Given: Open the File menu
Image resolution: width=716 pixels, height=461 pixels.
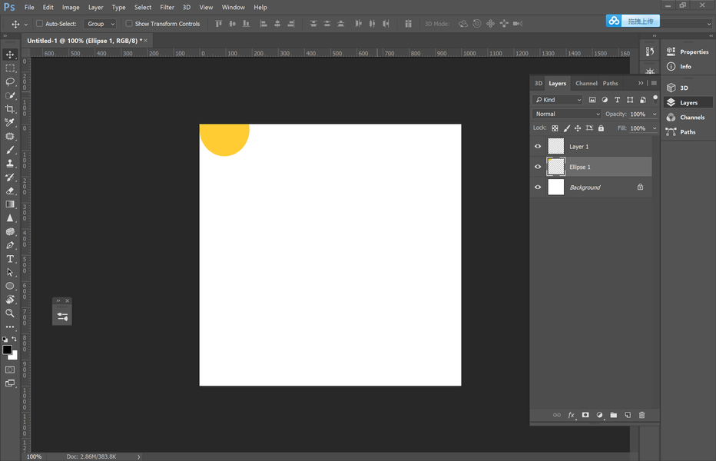Looking at the screenshot, I should tap(29, 8).
